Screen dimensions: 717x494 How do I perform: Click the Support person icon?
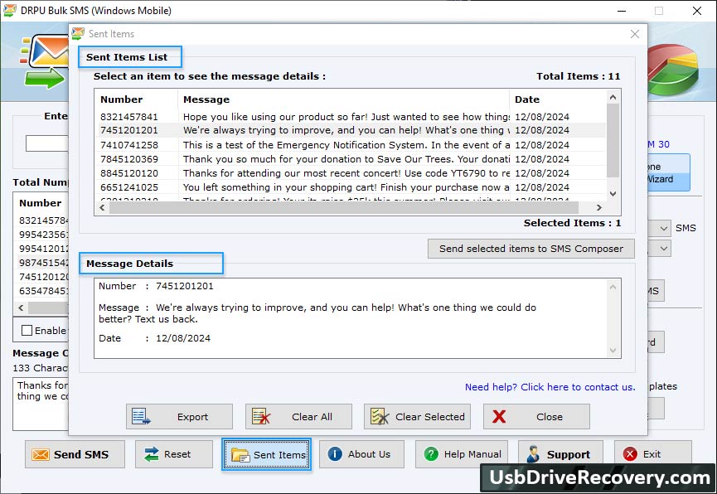click(x=533, y=454)
